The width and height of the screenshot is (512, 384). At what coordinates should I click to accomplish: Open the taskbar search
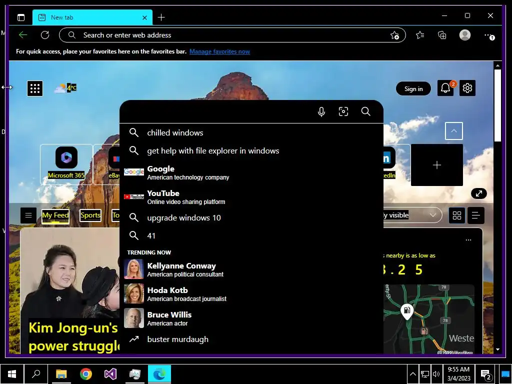(36, 374)
